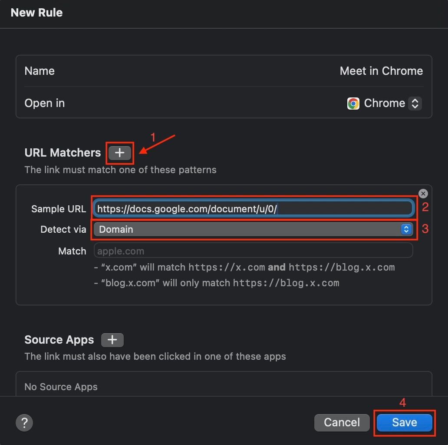Remove the URL matcher via its X icon
The image size is (448, 445).
(x=423, y=194)
